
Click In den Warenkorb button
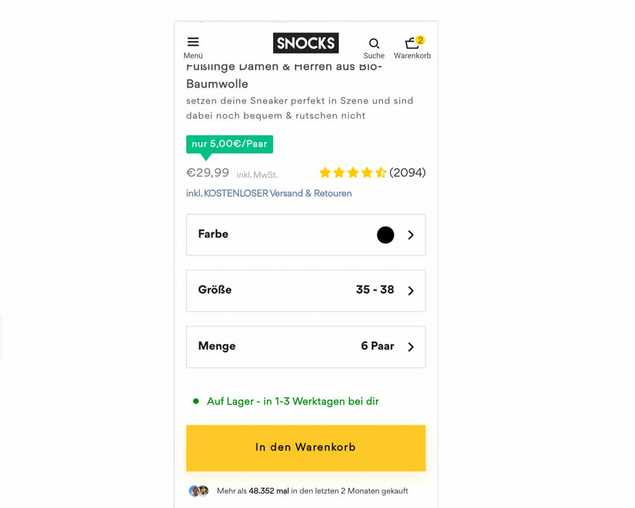click(306, 448)
